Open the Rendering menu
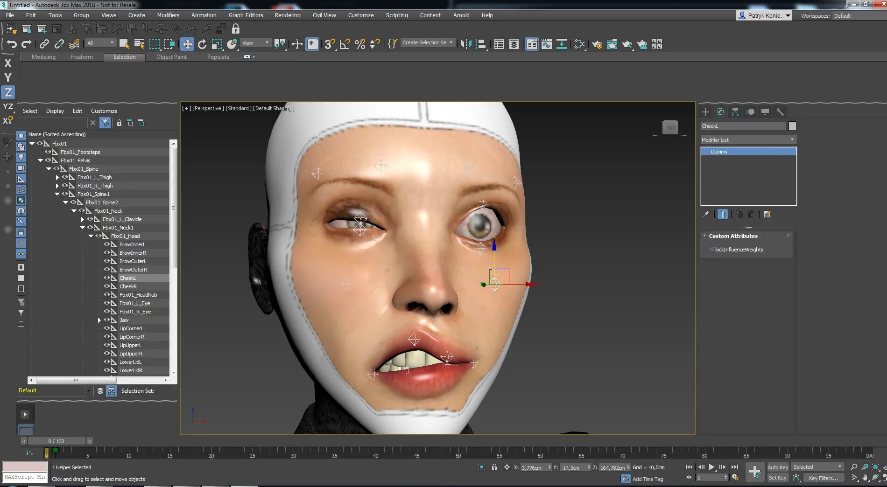This screenshot has height=487, width=887. pos(287,15)
